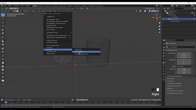Open the Object properties orange square tab
Screen dimensions: 196x110
(x=164, y=62)
